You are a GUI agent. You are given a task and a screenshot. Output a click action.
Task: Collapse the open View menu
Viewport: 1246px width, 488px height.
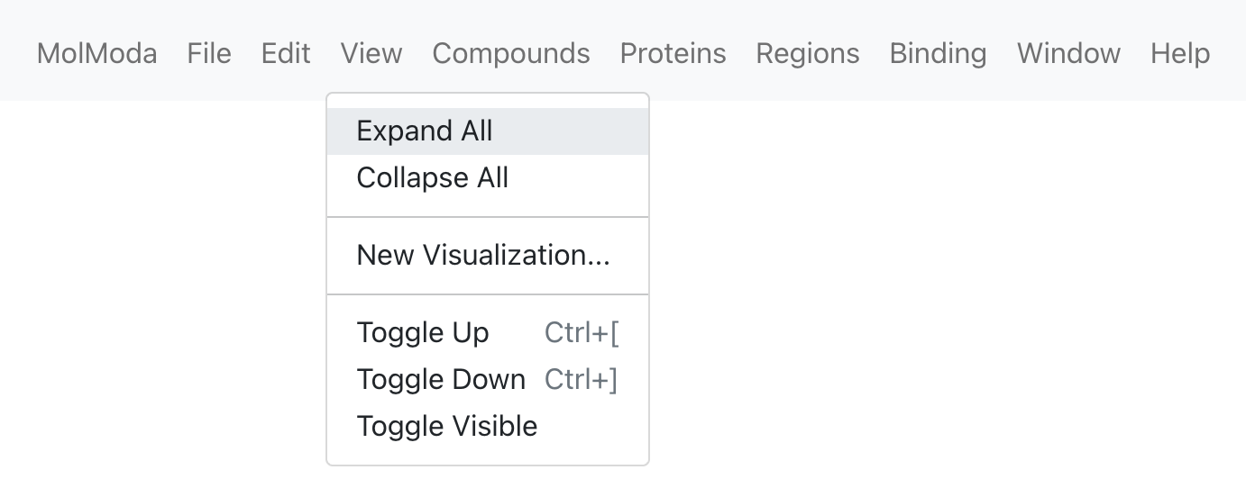click(371, 54)
